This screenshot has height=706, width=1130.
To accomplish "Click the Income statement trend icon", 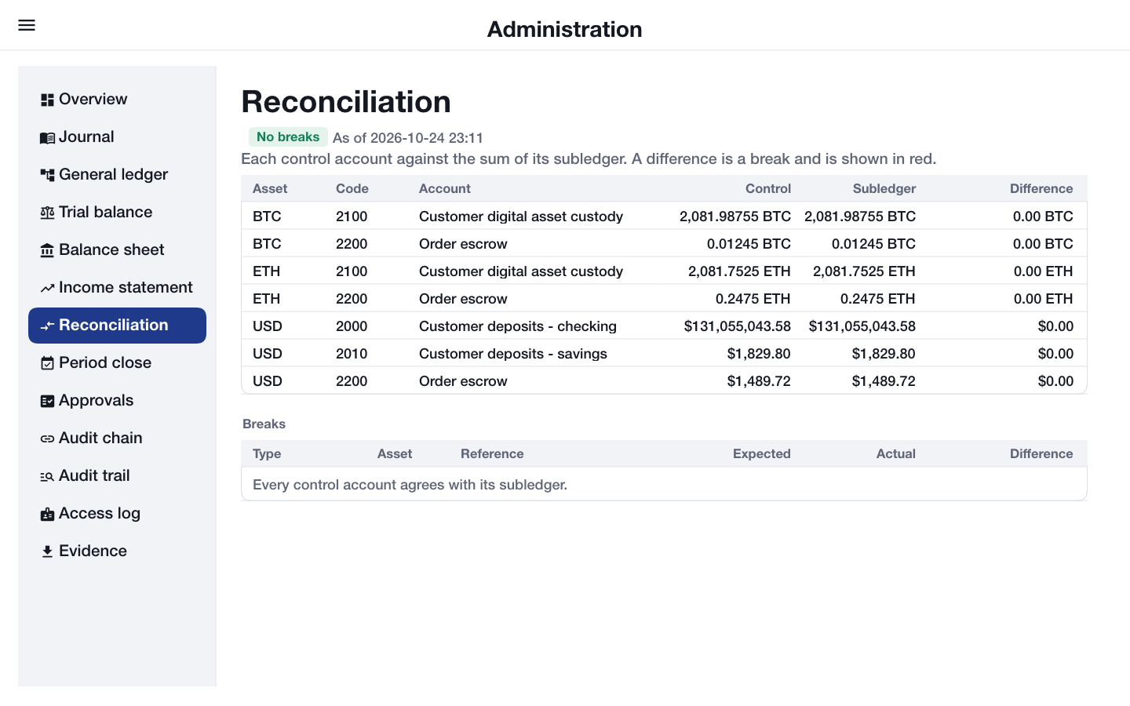I will (47, 288).
